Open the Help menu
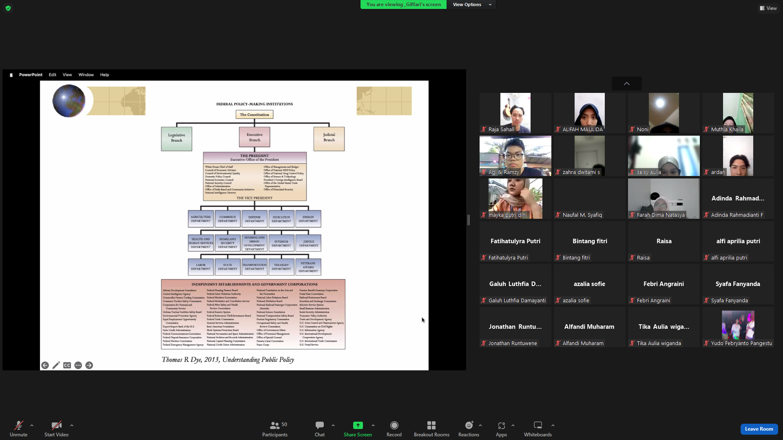Screen dimensions: 783x440 (104, 75)
